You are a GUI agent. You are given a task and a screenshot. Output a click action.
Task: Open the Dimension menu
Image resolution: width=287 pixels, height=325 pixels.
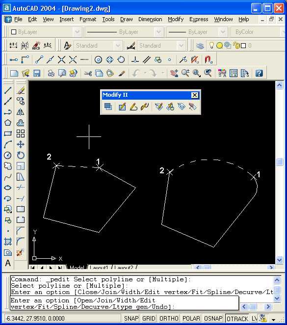pyautogui.click(x=150, y=19)
